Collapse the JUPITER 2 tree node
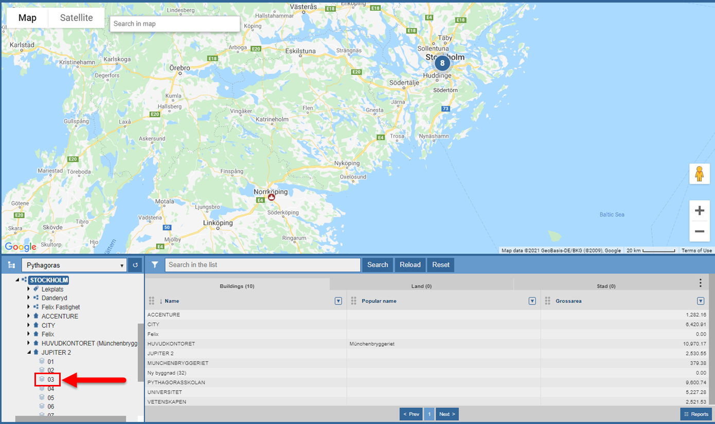The image size is (715, 424). tap(29, 353)
